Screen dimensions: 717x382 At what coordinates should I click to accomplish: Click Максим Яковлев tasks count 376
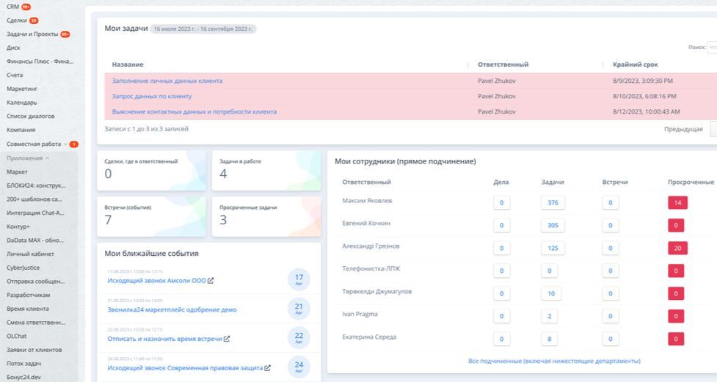(x=553, y=203)
